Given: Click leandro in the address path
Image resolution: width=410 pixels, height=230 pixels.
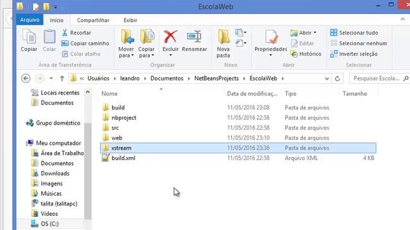Looking at the screenshot, I should click(129, 78).
